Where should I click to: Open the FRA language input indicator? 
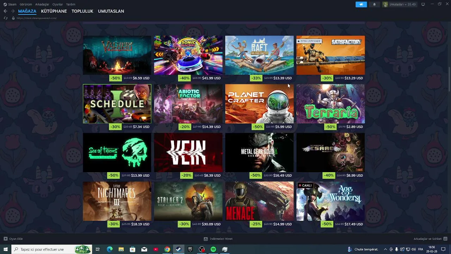(x=420, y=249)
